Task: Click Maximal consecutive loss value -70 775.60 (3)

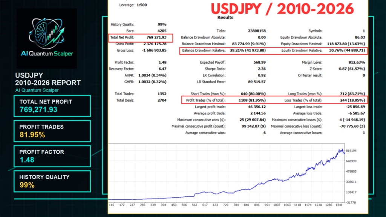Action: point(352,126)
